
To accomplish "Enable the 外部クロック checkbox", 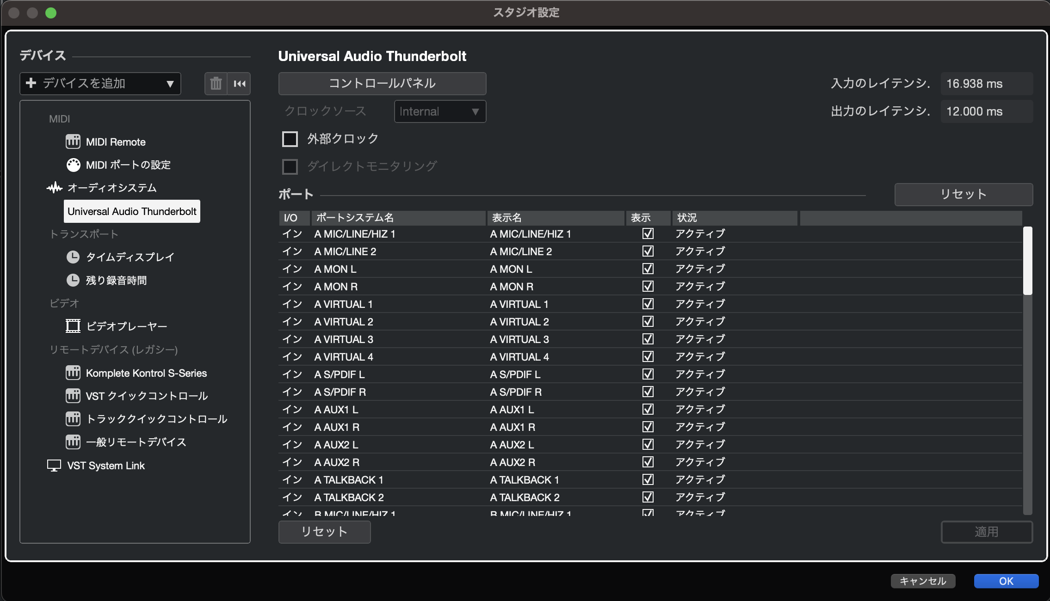I will pyautogui.click(x=290, y=139).
